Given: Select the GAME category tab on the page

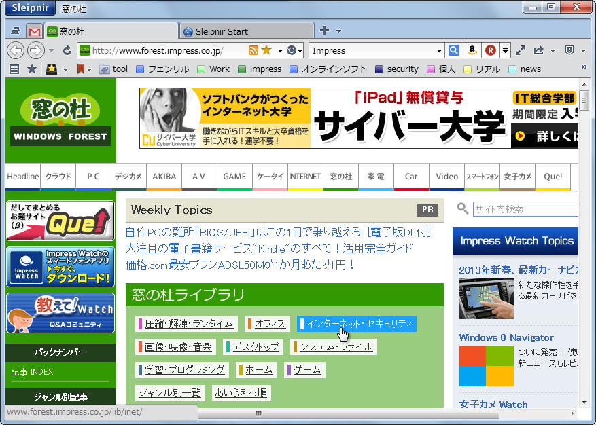Looking at the screenshot, I should coord(234,176).
